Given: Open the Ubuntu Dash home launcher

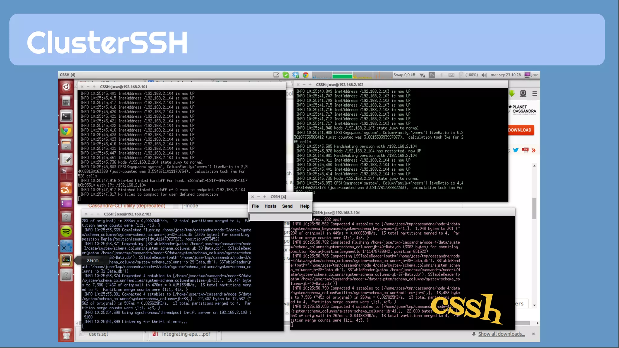Looking at the screenshot, I should (x=66, y=87).
